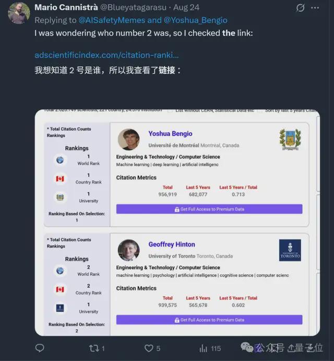Image resolution: width=334 pixels, height=361 pixels.
Task: Open Geoffrey Hinton's name link
Action: (172, 244)
